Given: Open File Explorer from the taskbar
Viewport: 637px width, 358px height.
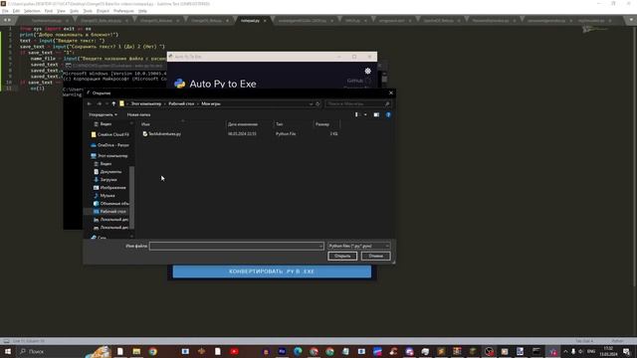Looking at the screenshot, I should pyautogui.click(x=136, y=351).
